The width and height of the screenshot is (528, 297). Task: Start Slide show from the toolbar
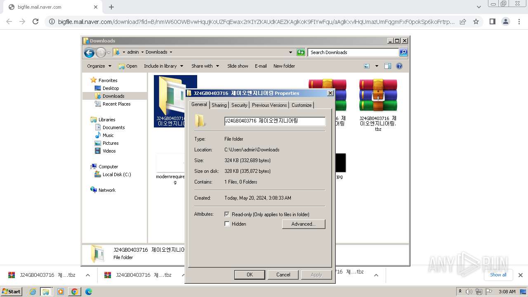(238, 66)
